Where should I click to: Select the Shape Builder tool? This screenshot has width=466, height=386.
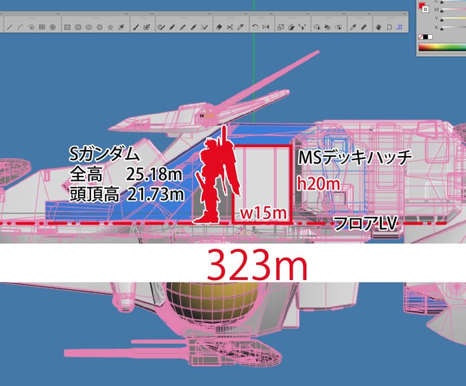tap(317, 27)
